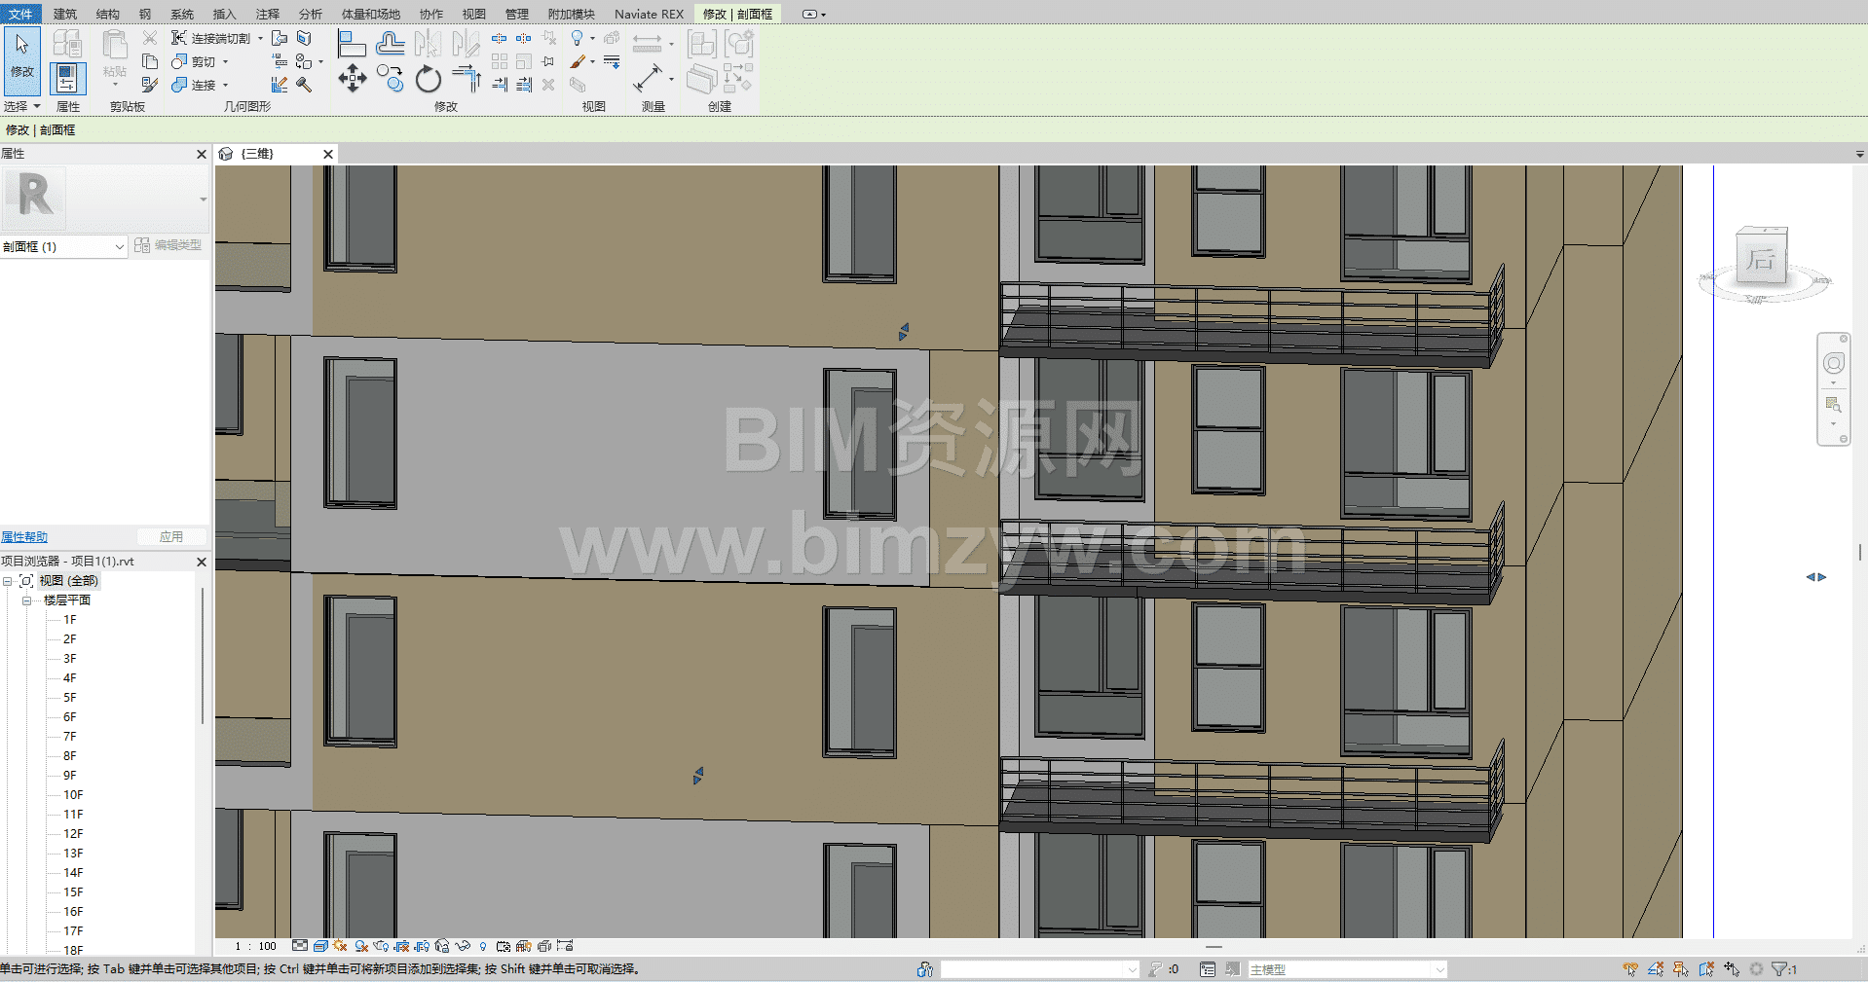Choose the Move tool

[x=353, y=79]
